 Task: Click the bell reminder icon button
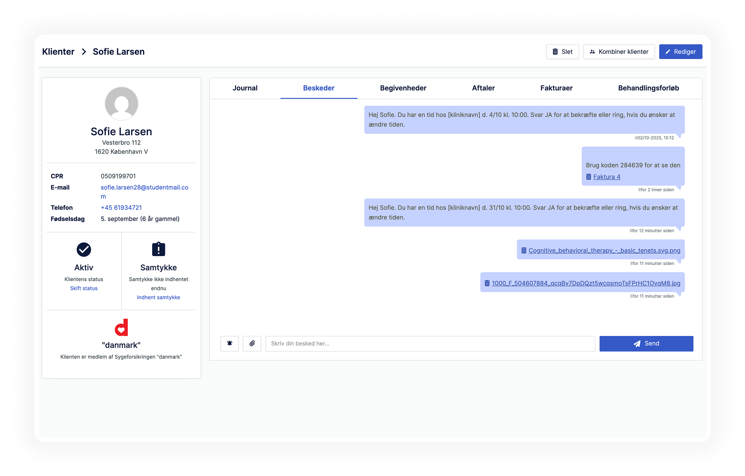click(x=230, y=344)
